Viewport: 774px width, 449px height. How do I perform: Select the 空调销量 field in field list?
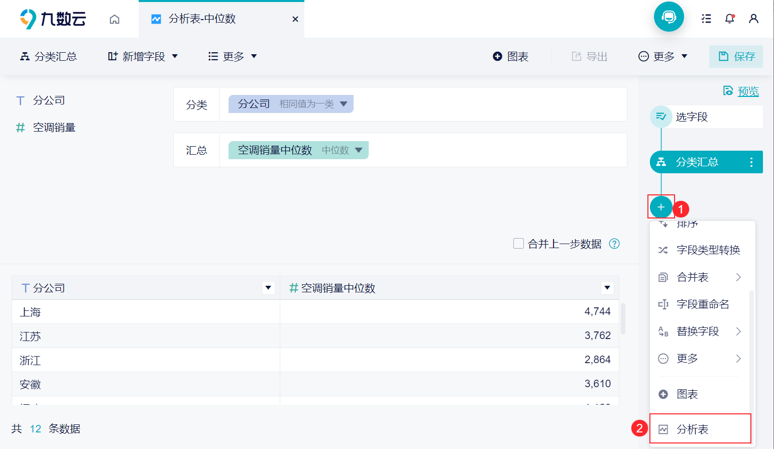[46, 128]
